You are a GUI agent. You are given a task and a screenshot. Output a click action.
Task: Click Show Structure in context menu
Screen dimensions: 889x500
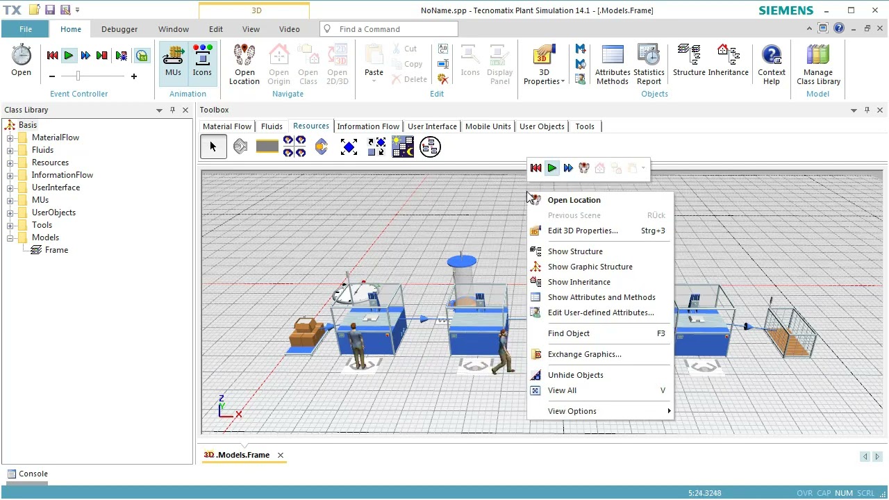[575, 251]
